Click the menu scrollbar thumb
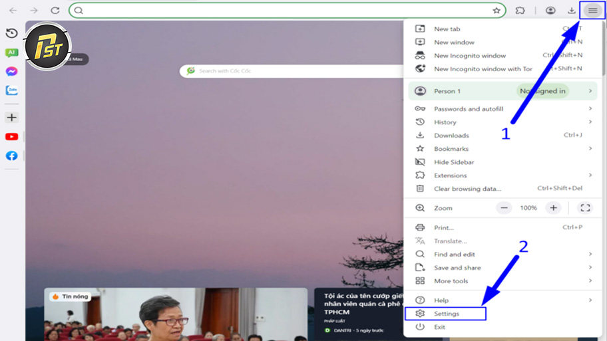 (x=604, y=49)
